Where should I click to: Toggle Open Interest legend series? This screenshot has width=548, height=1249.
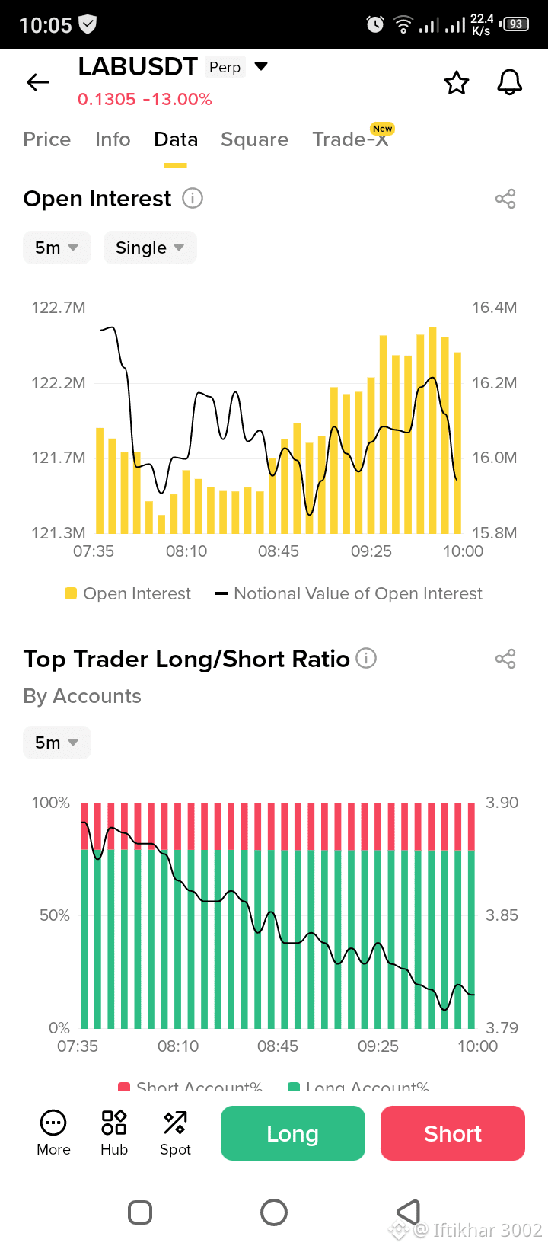[x=128, y=593]
